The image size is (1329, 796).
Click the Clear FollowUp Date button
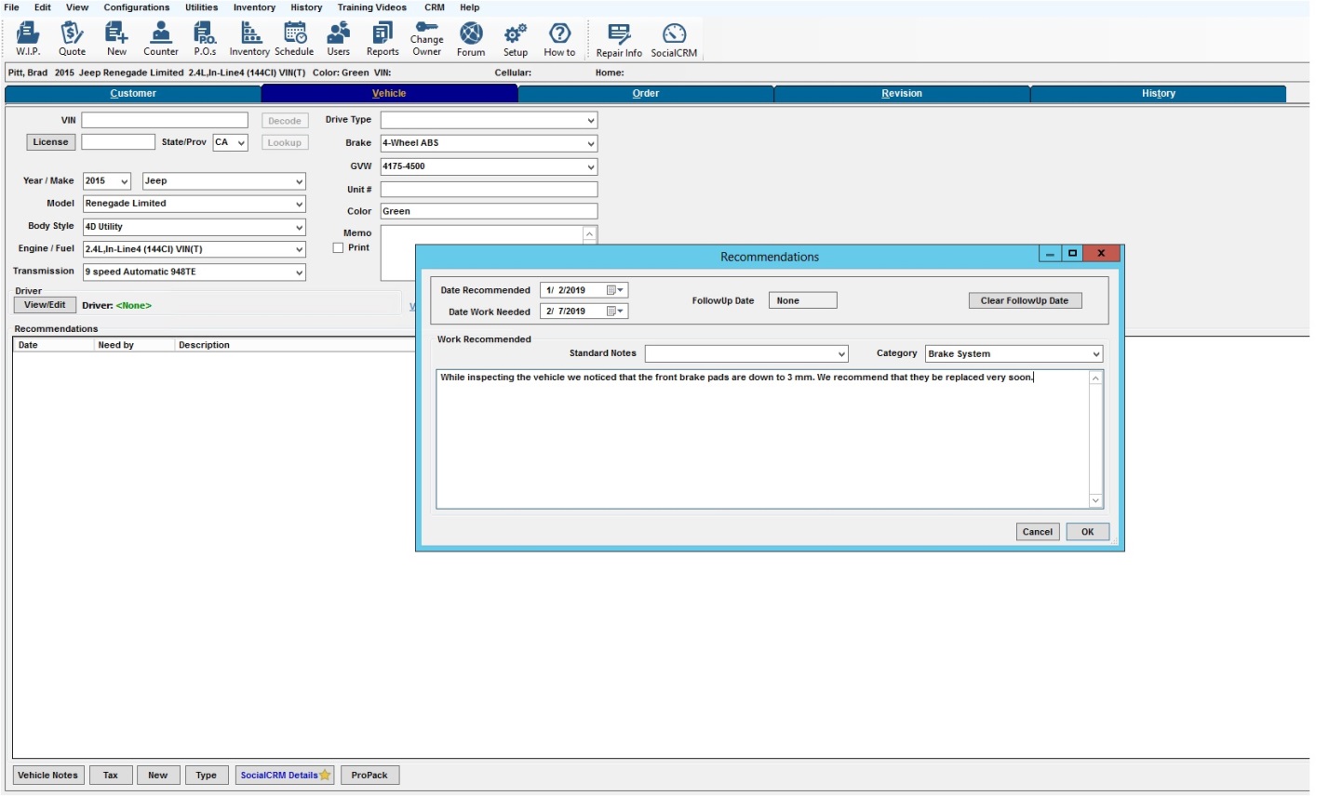1024,300
